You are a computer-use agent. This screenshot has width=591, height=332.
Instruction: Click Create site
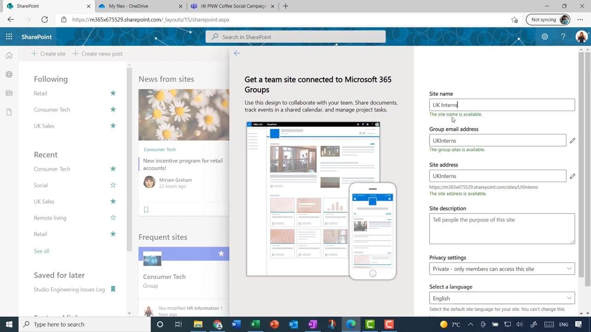pyautogui.click(x=48, y=53)
